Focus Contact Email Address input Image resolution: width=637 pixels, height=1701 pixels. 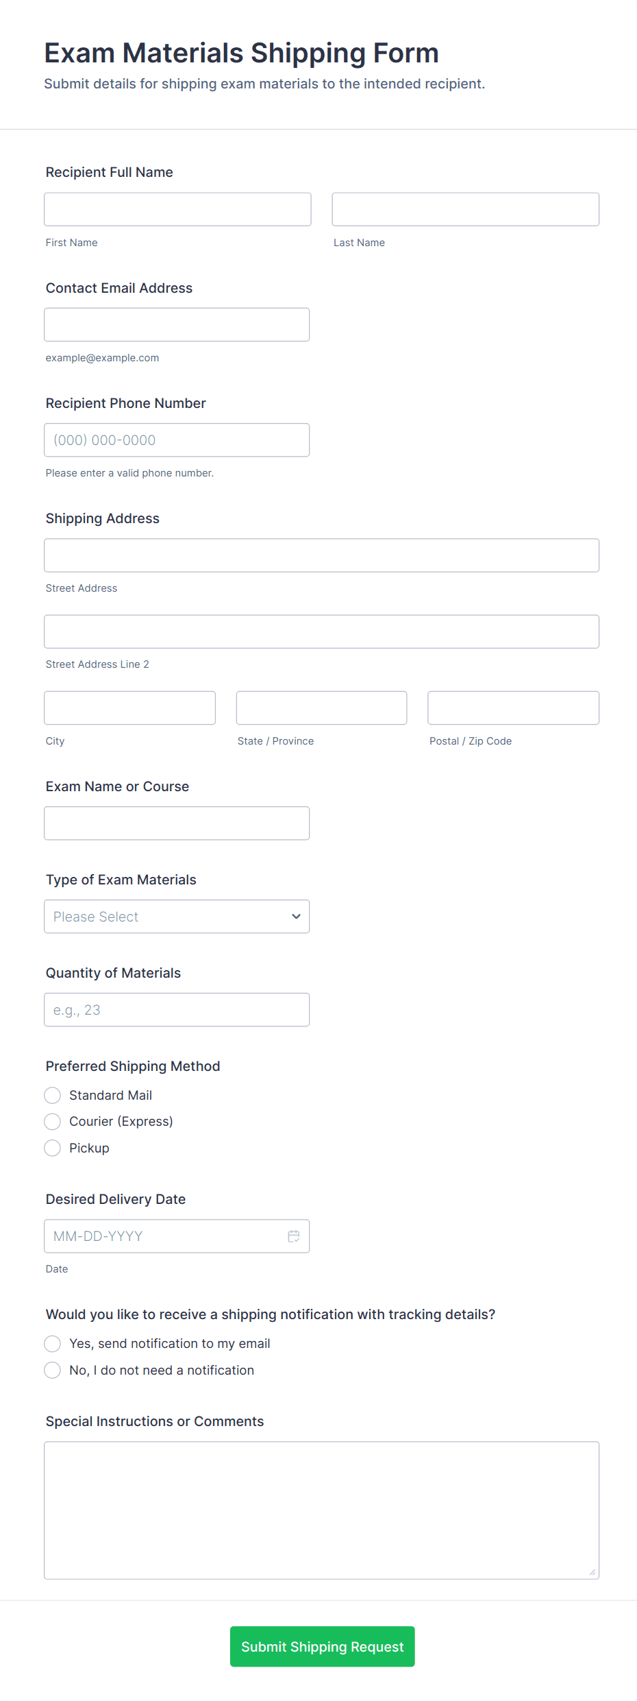pyautogui.click(x=177, y=324)
